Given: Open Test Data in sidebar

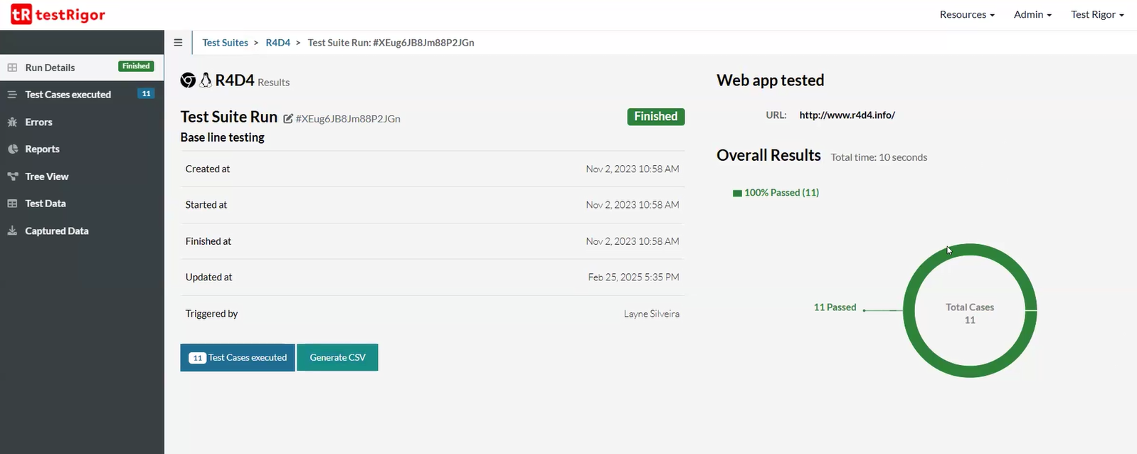Looking at the screenshot, I should click(x=82, y=204).
